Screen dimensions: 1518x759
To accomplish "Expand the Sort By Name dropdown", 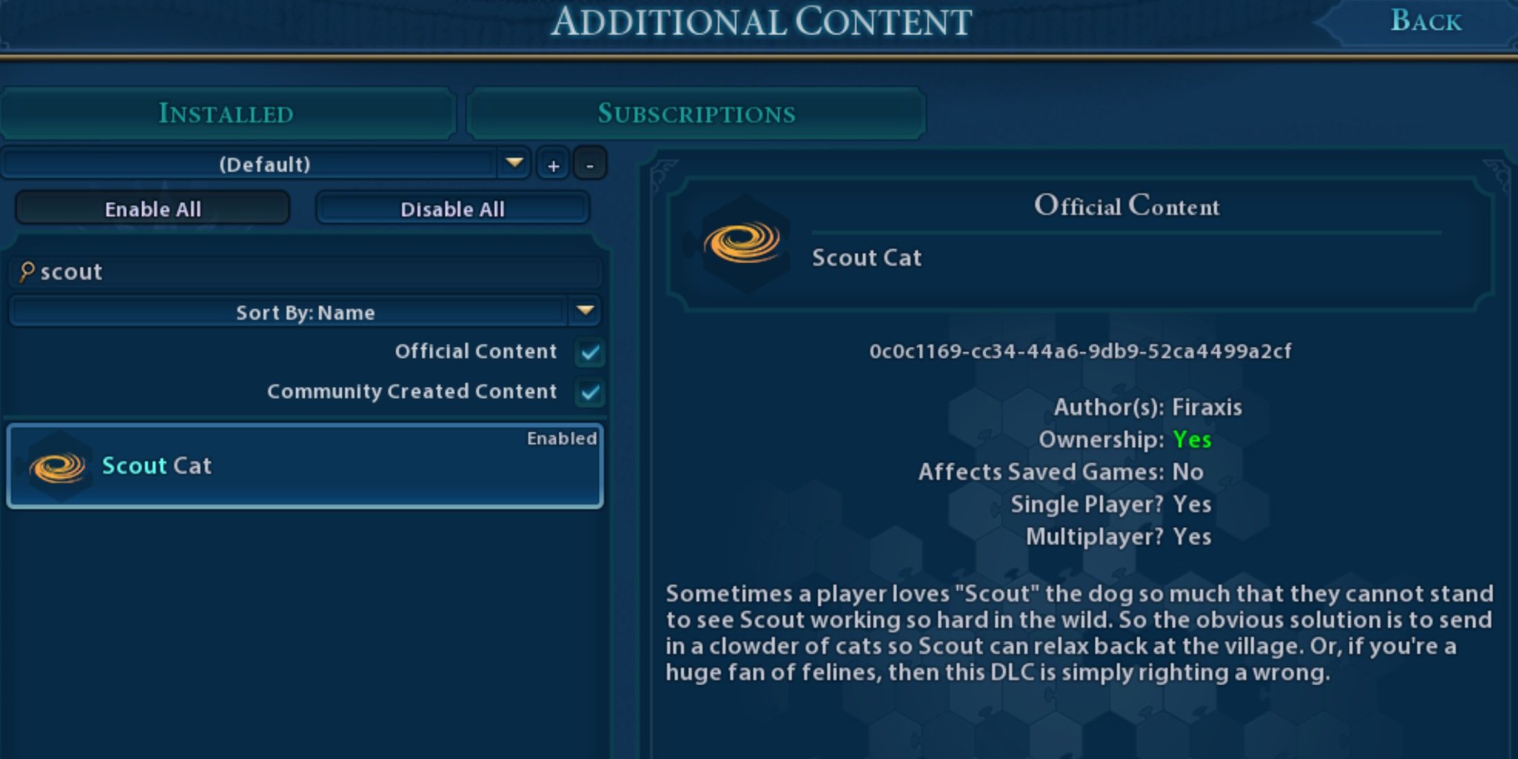I will click(x=591, y=312).
